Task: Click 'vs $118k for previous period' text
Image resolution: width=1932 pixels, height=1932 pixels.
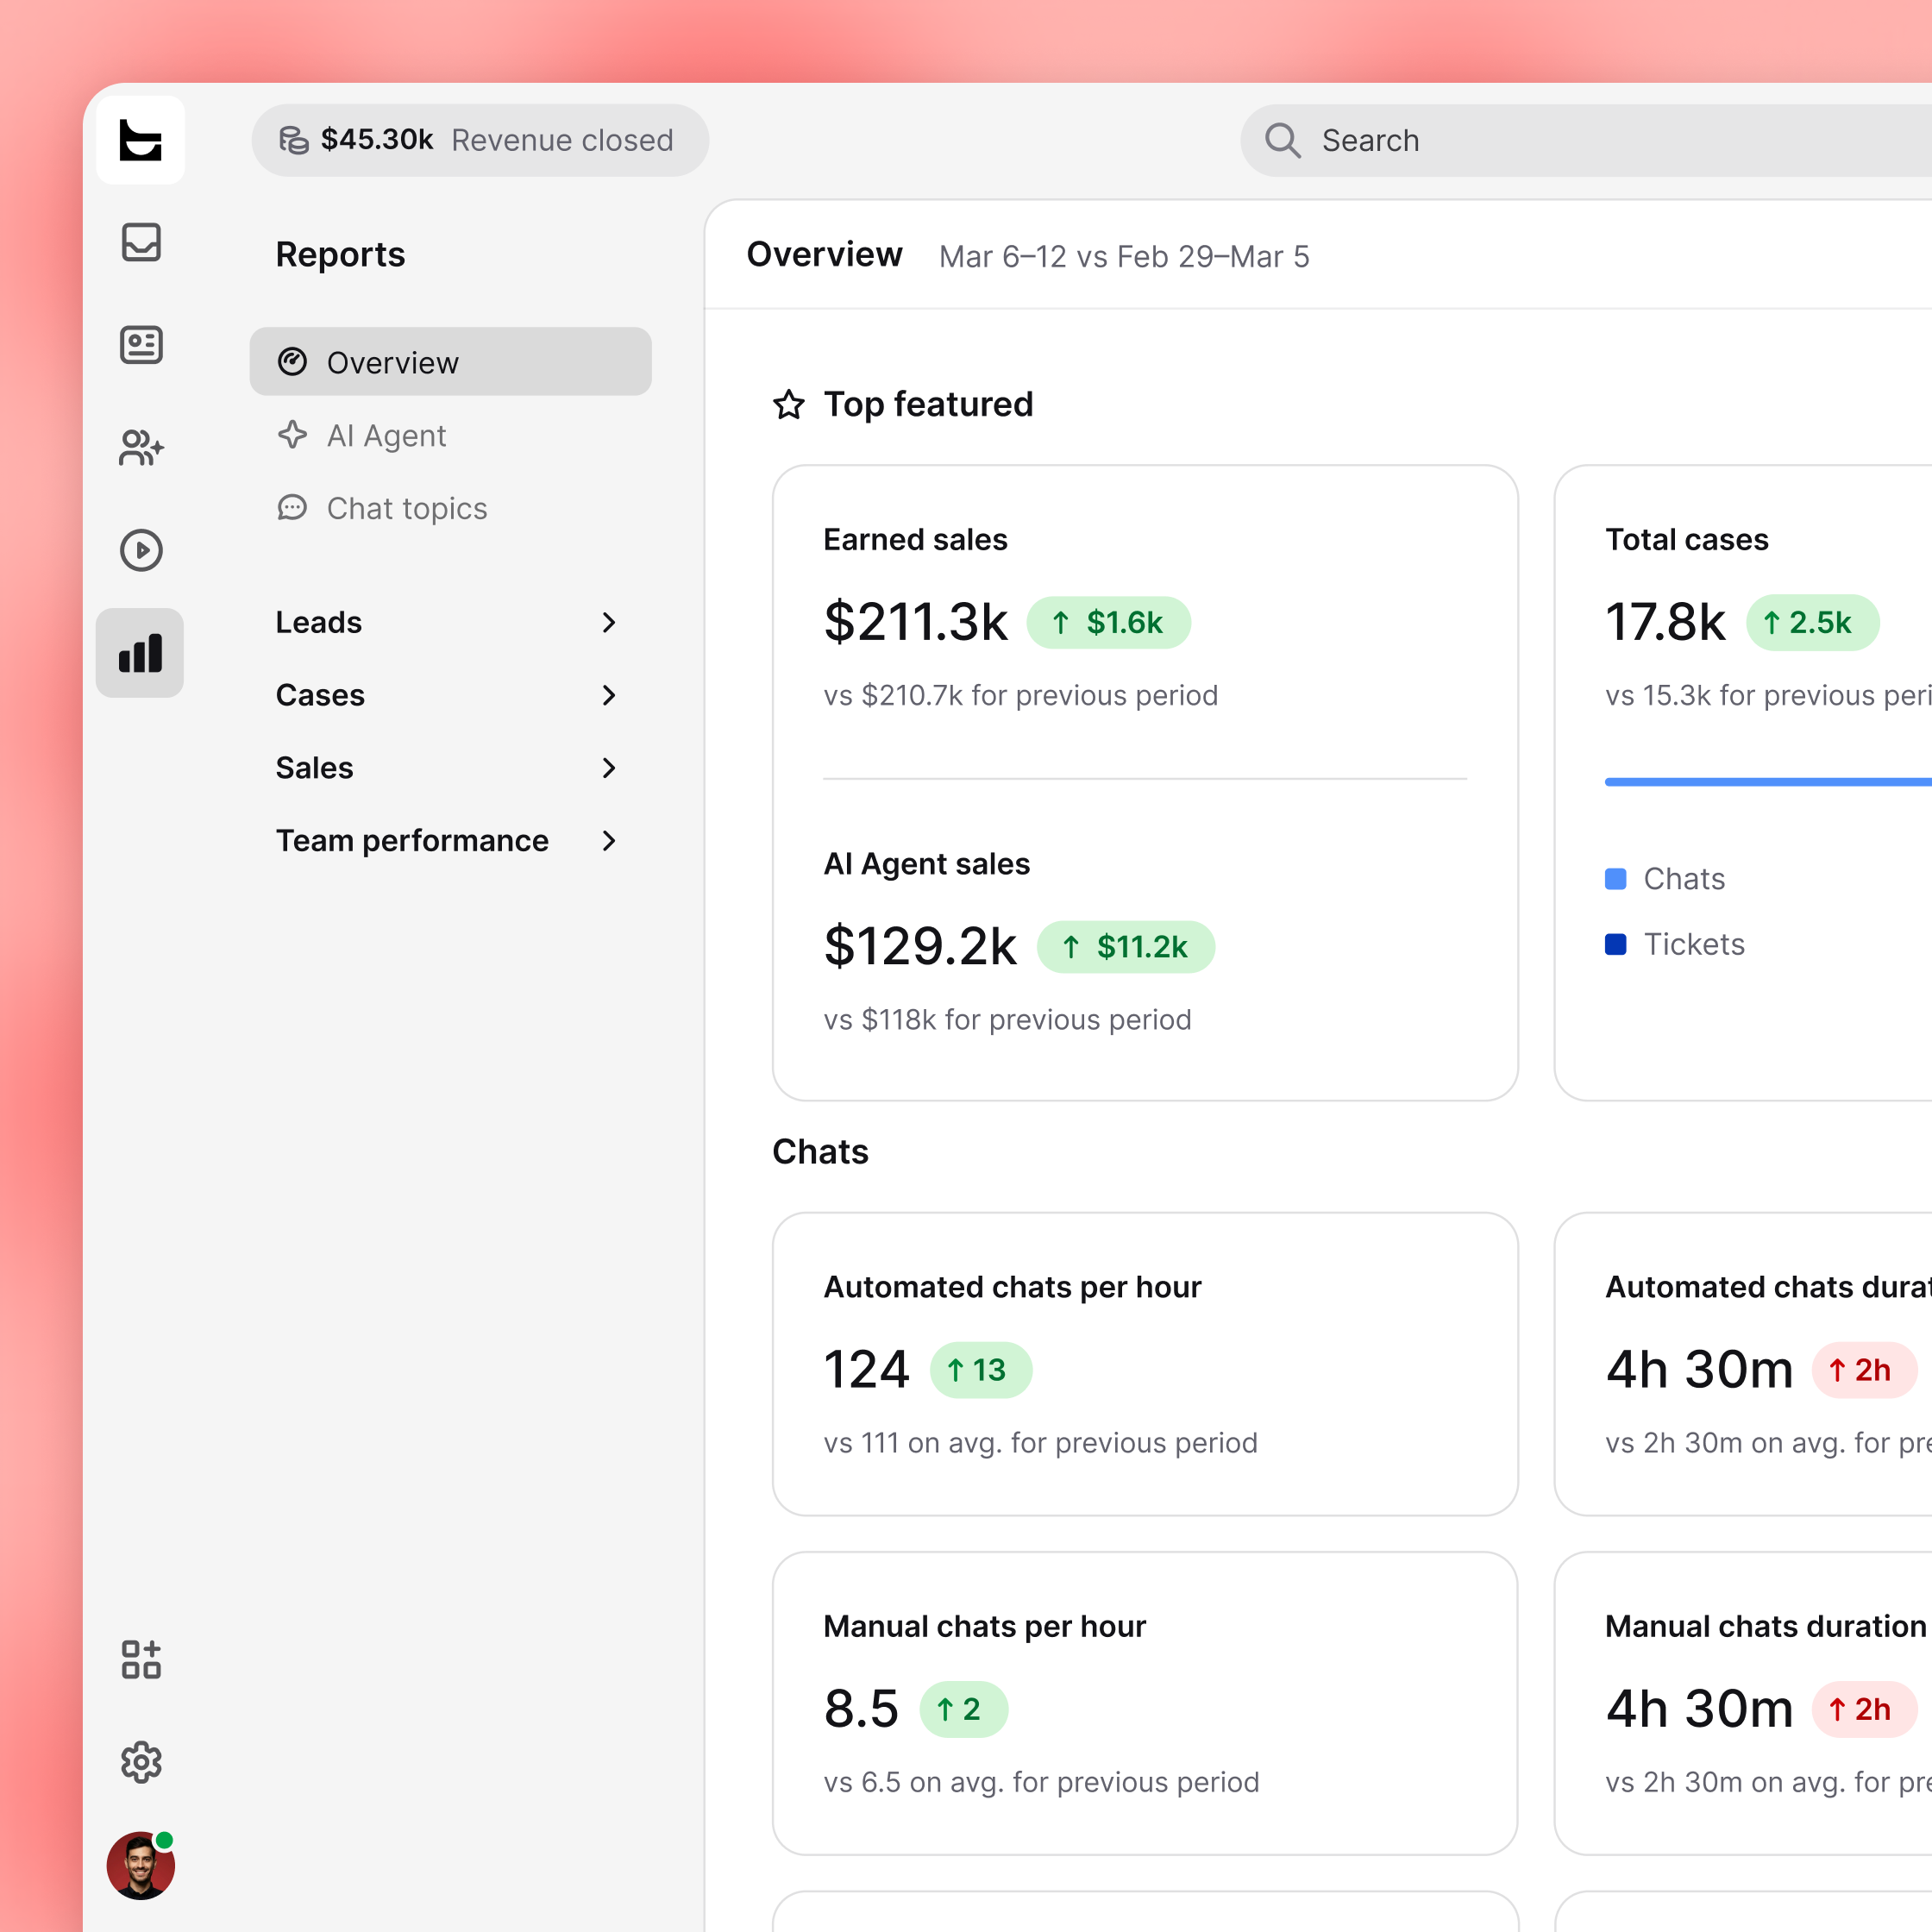Action: tap(1007, 1020)
